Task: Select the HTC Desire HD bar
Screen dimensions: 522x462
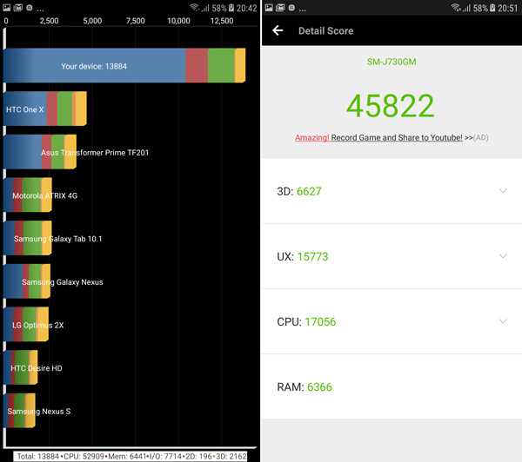Action: pyautogui.click(x=21, y=367)
